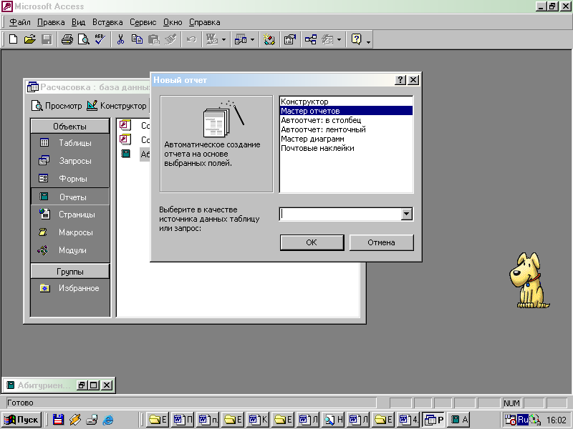The width and height of the screenshot is (573, 429).
Task: Switch to Отчеты objects
Action: click(x=69, y=197)
